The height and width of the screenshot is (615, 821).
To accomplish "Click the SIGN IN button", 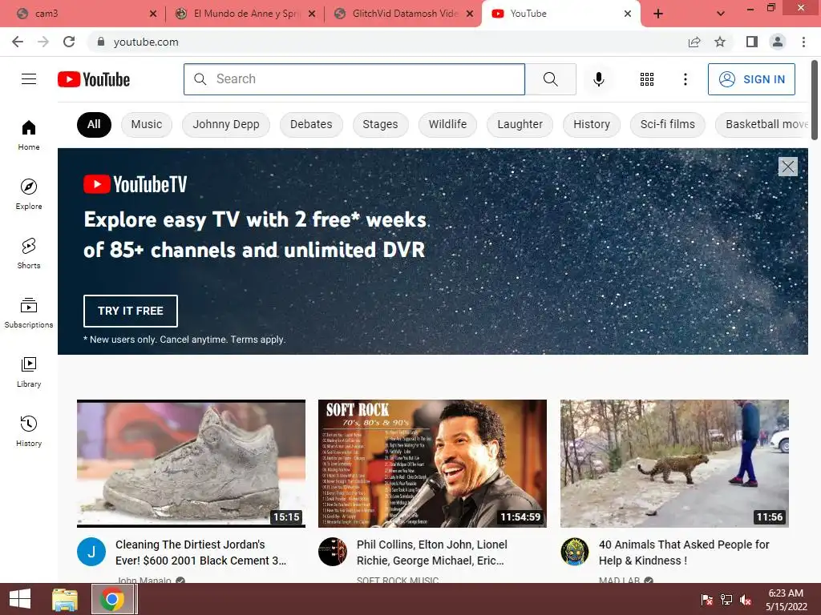I will tap(751, 79).
